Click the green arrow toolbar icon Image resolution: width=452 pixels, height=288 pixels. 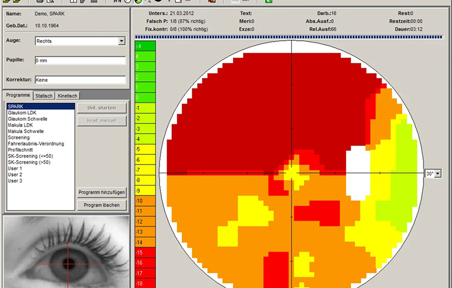tap(269, 1)
